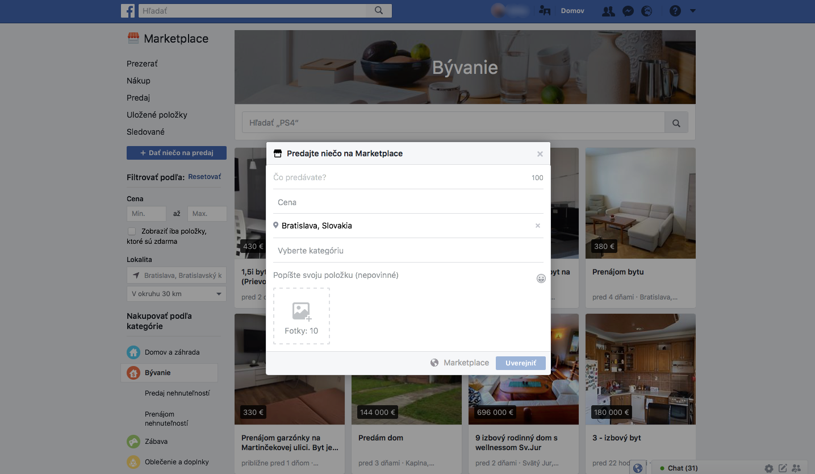Click Prenájom garzónky na Martinčekovej listing title
Image resolution: width=815 pixels, height=474 pixels.
coord(290,442)
